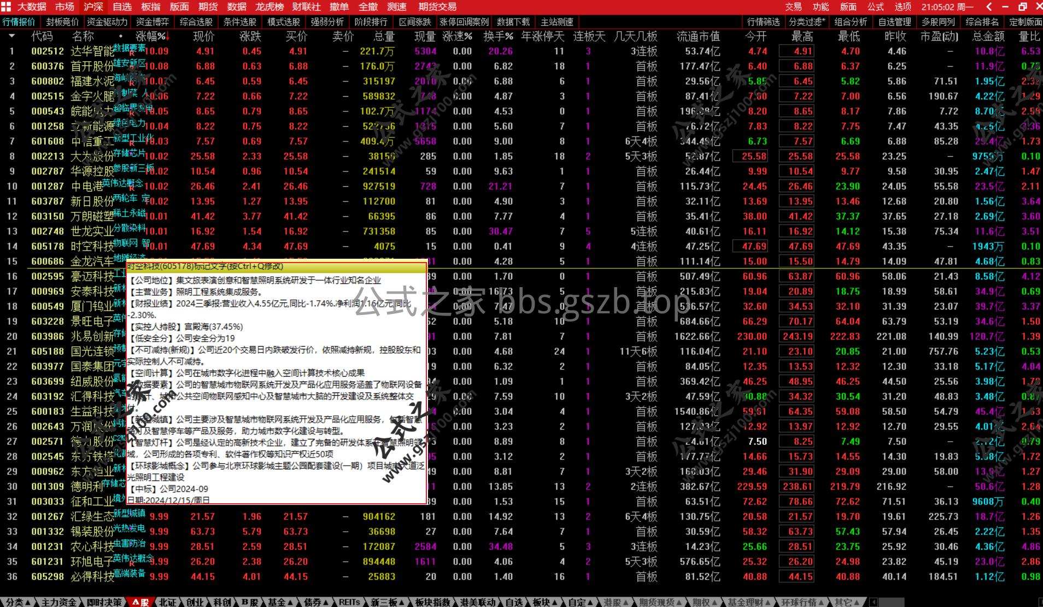Switch to the 涨停回调案例 tab

pos(464,22)
